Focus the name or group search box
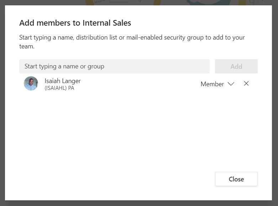This screenshot has width=278, height=206. 114,66
